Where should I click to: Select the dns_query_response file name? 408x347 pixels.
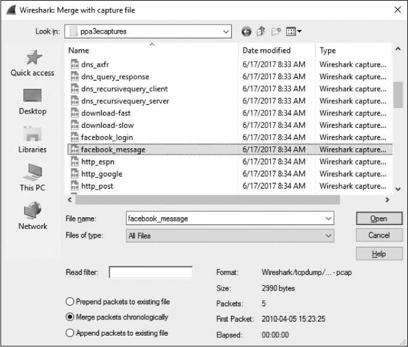click(116, 77)
